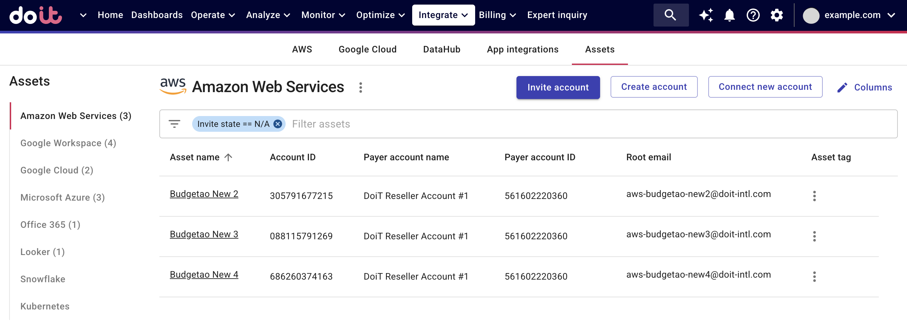Expand the Analyze menu
907x335 pixels.
(268, 15)
